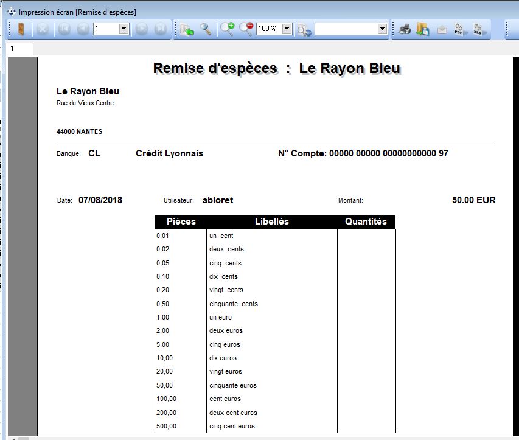Click the app icon in title bar

pyautogui.click(x=11, y=12)
